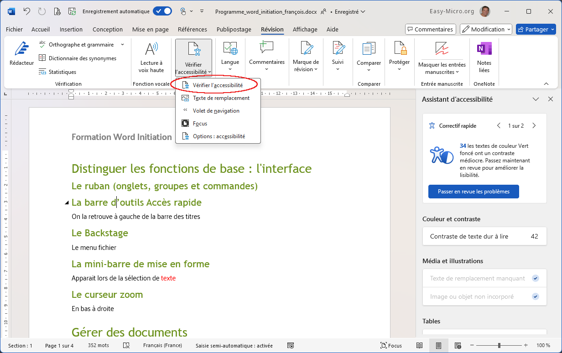562x353 pixels.
Task: Expand Vérifier l'accessibilité split button
Action: 193,69
